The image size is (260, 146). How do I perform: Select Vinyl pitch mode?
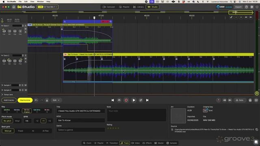point(17,121)
